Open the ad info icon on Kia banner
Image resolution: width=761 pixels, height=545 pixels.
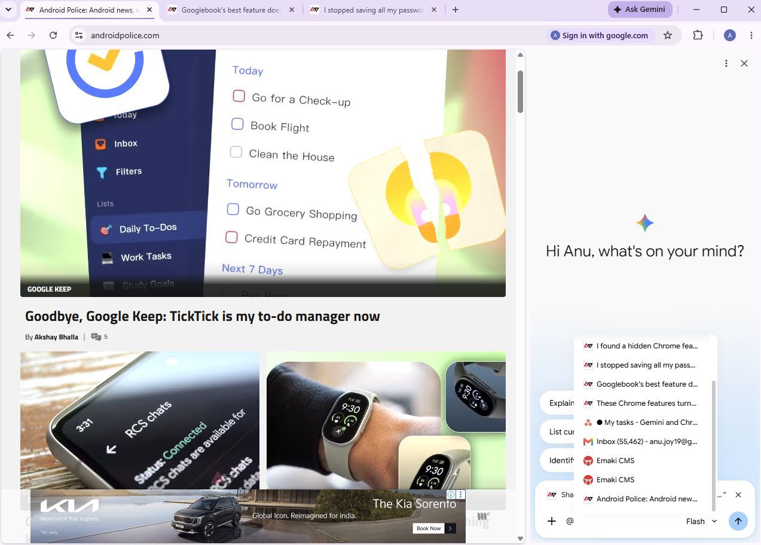(451, 494)
